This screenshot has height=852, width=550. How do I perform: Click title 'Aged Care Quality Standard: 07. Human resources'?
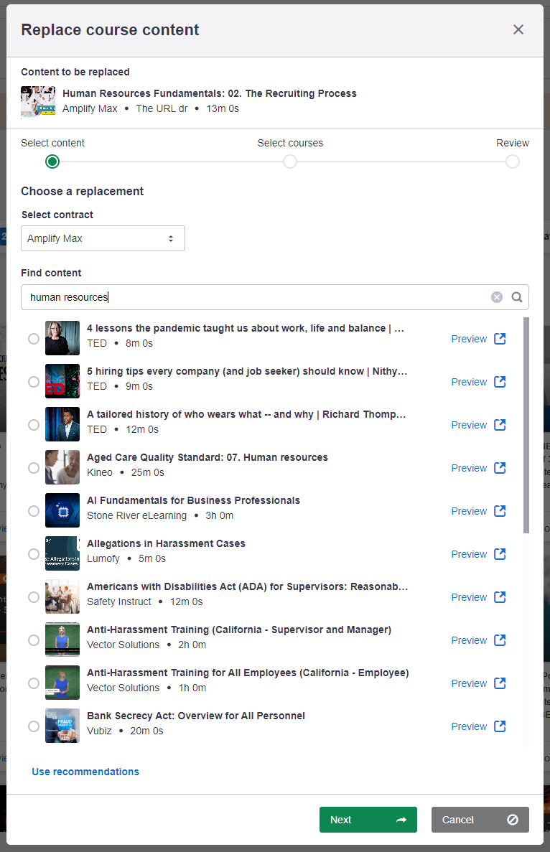point(208,457)
